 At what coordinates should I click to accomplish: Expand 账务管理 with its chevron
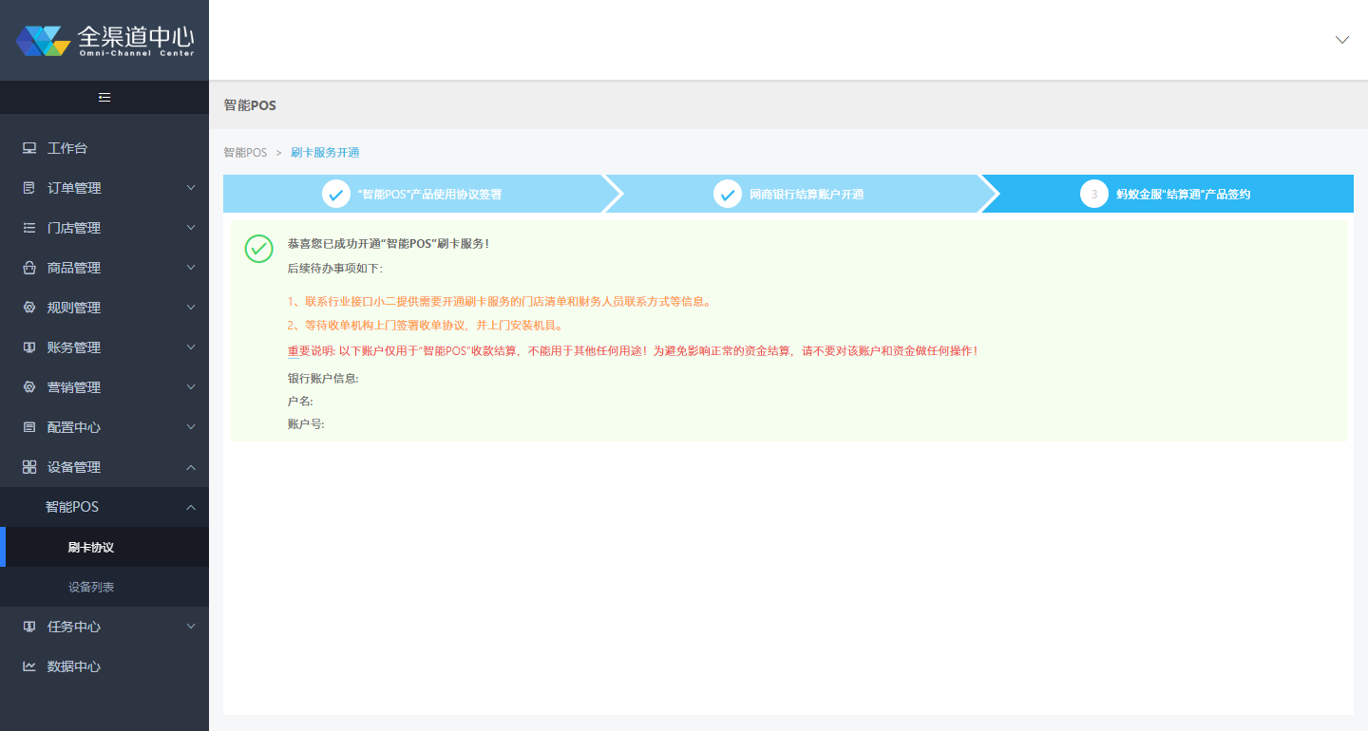[191, 347]
